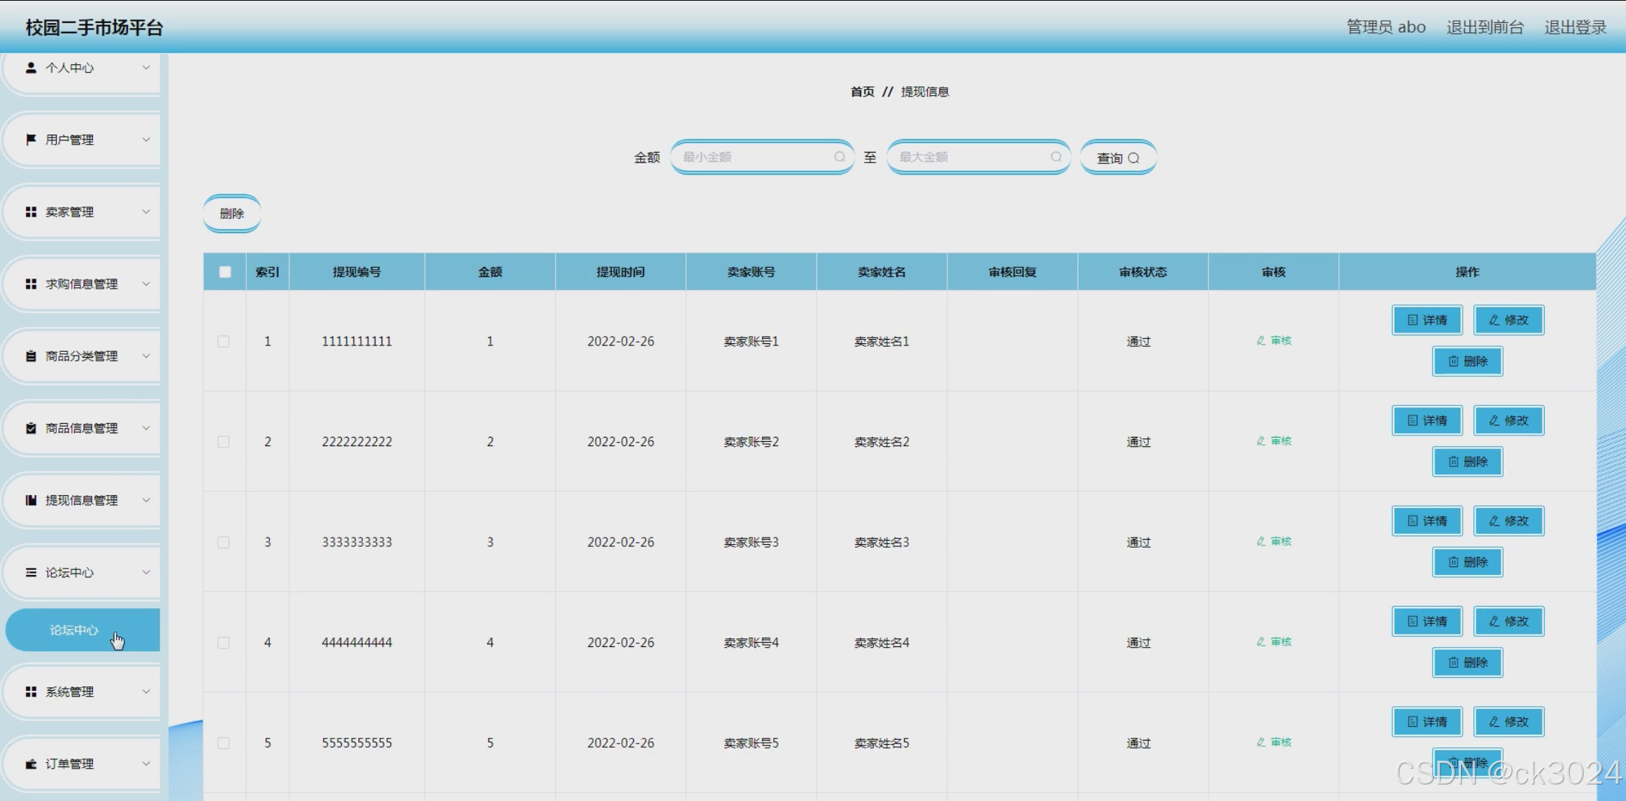Check the checkbox for row 4
The height and width of the screenshot is (801, 1626).
pos(224,643)
